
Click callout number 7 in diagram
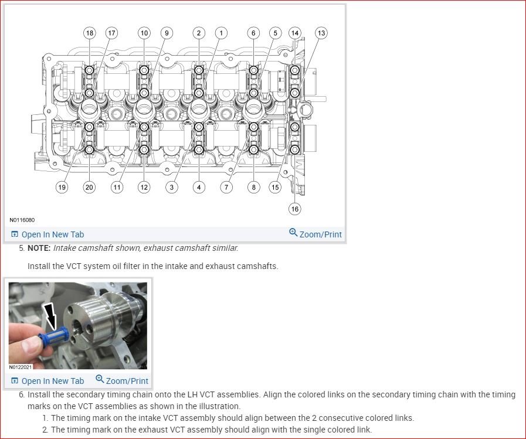[226, 187]
